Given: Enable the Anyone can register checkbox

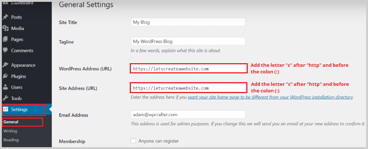Looking at the screenshot, I should coord(133,141).
